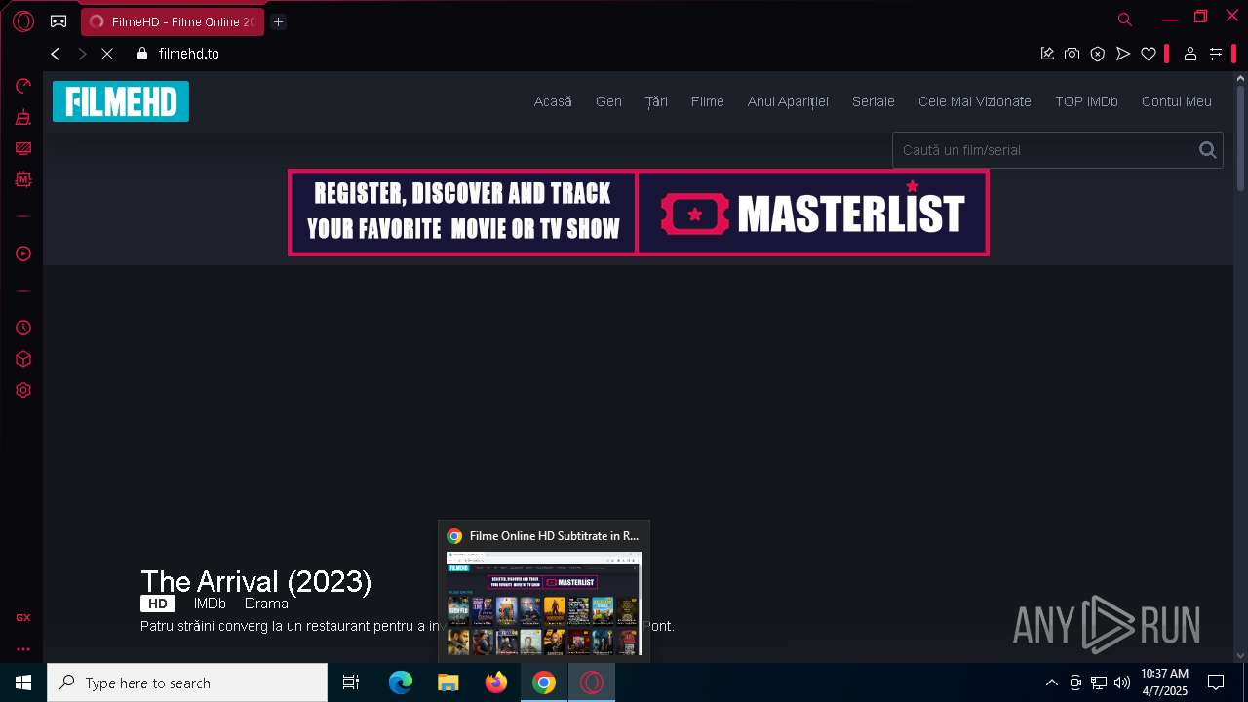Open the Anul Apariției menu item
The width and height of the screenshot is (1248, 702).
click(x=788, y=101)
